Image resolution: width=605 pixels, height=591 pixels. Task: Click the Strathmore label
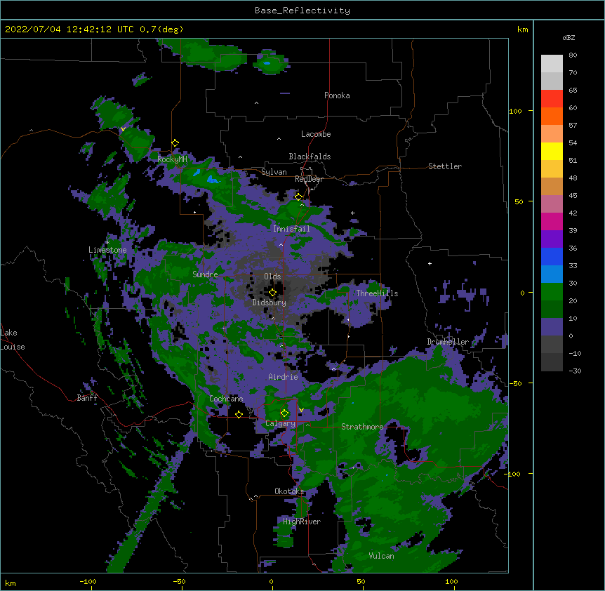(x=362, y=427)
